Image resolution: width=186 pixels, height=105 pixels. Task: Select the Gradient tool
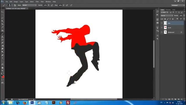click(x=2, y=46)
